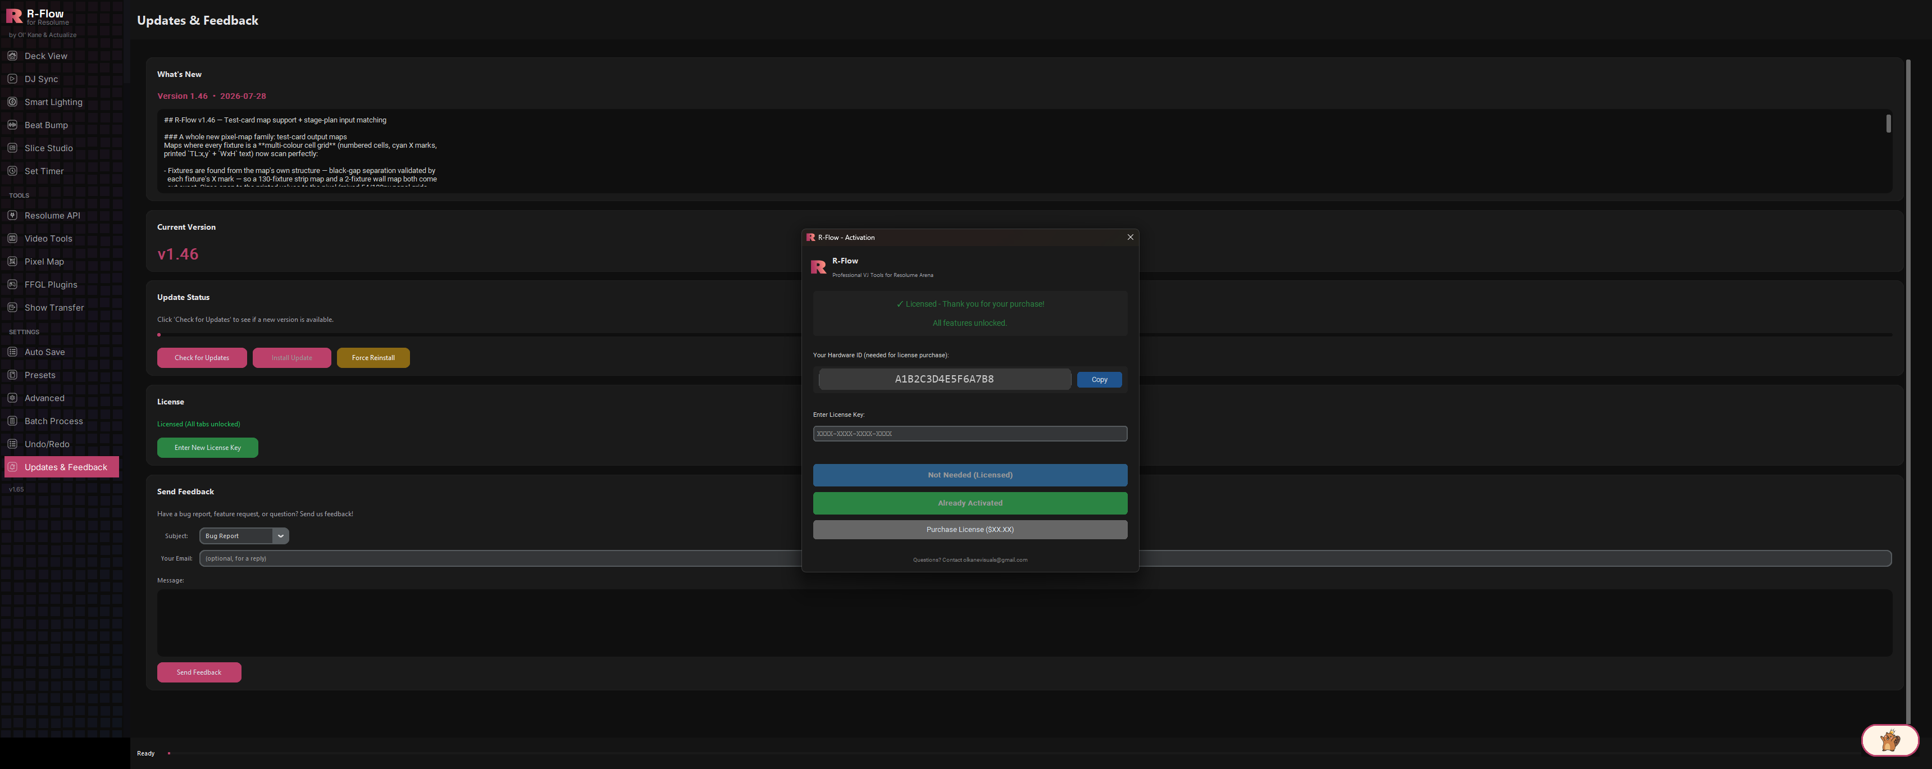Click the Check for Updates button
The height and width of the screenshot is (769, 1932).
pyautogui.click(x=202, y=358)
